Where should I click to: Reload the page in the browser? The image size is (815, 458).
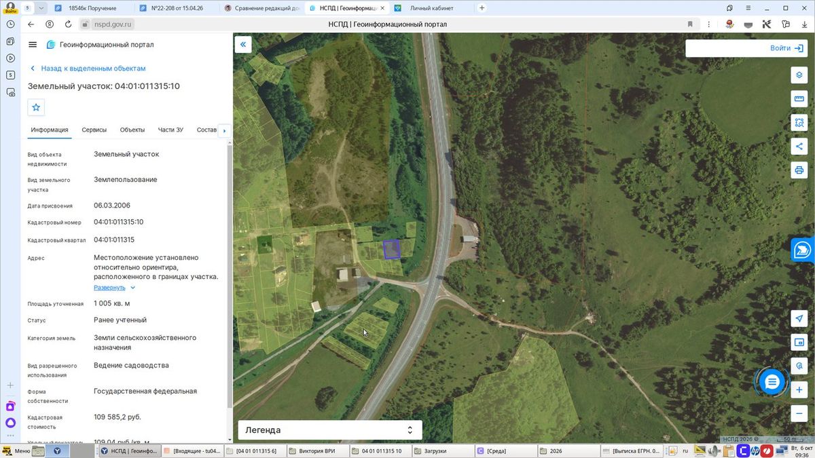click(x=68, y=24)
